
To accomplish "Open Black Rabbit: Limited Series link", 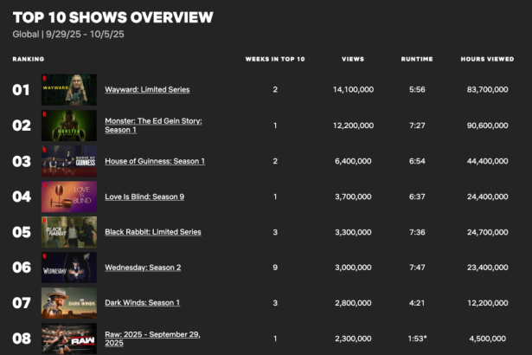I will 152,232.
